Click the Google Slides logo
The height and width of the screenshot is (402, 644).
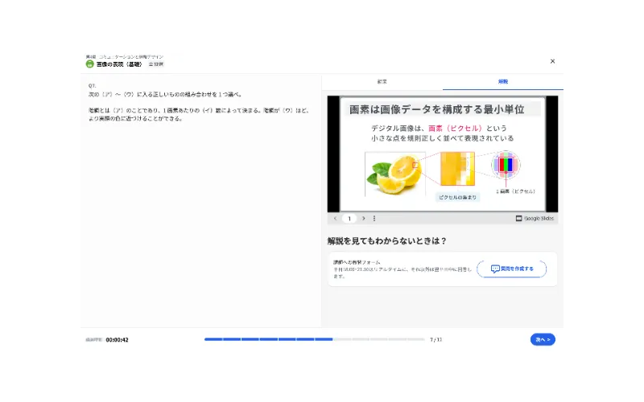(535, 218)
